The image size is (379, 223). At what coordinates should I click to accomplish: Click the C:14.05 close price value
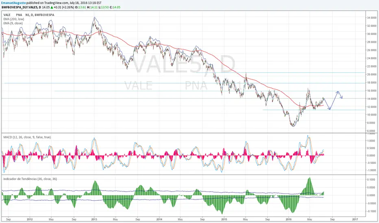tap(115, 7)
